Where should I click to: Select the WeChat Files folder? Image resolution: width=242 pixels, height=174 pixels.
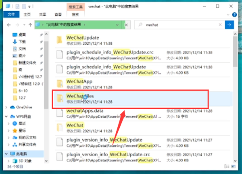tap(143, 99)
